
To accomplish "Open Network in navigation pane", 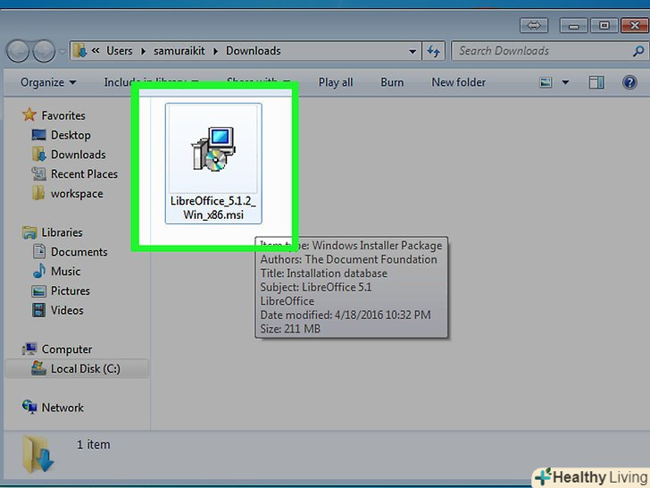I will tap(62, 408).
